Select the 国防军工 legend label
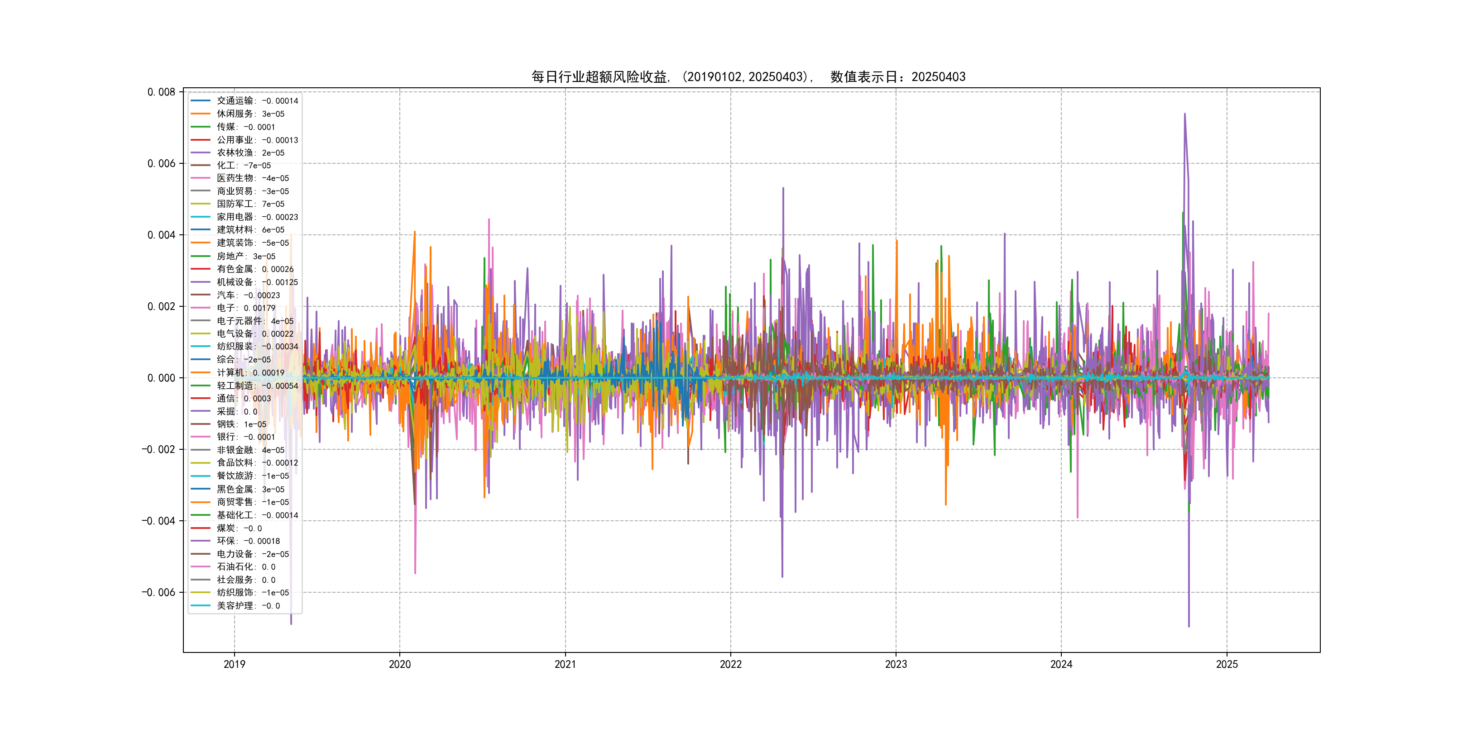The image size is (1467, 733). [x=235, y=204]
